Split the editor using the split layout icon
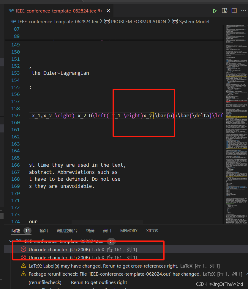 tap(234, 10)
